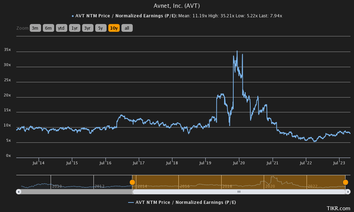Viewport: 354px width, 212px height.
Task: Click the 35x y-axis label
Action: pyautogui.click(x=7, y=50)
